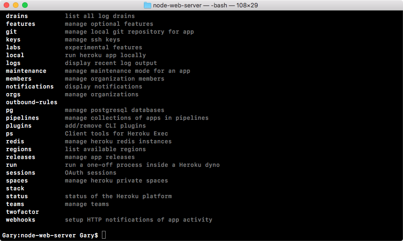
Task: Click the text 'list all log drains'
Action: point(100,16)
